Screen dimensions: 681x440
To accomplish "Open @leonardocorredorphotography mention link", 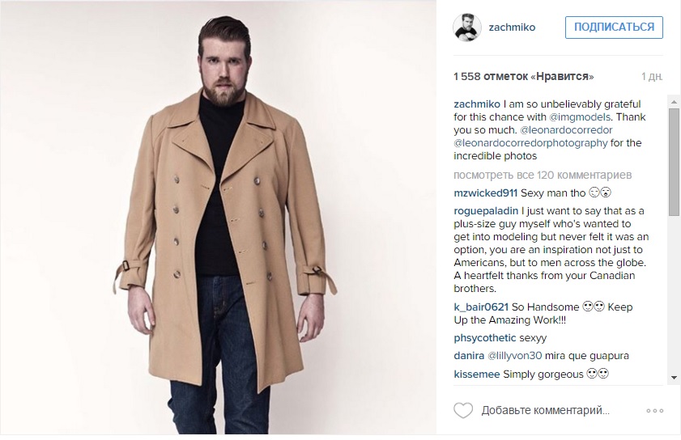I will pyautogui.click(x=530, y=143).
